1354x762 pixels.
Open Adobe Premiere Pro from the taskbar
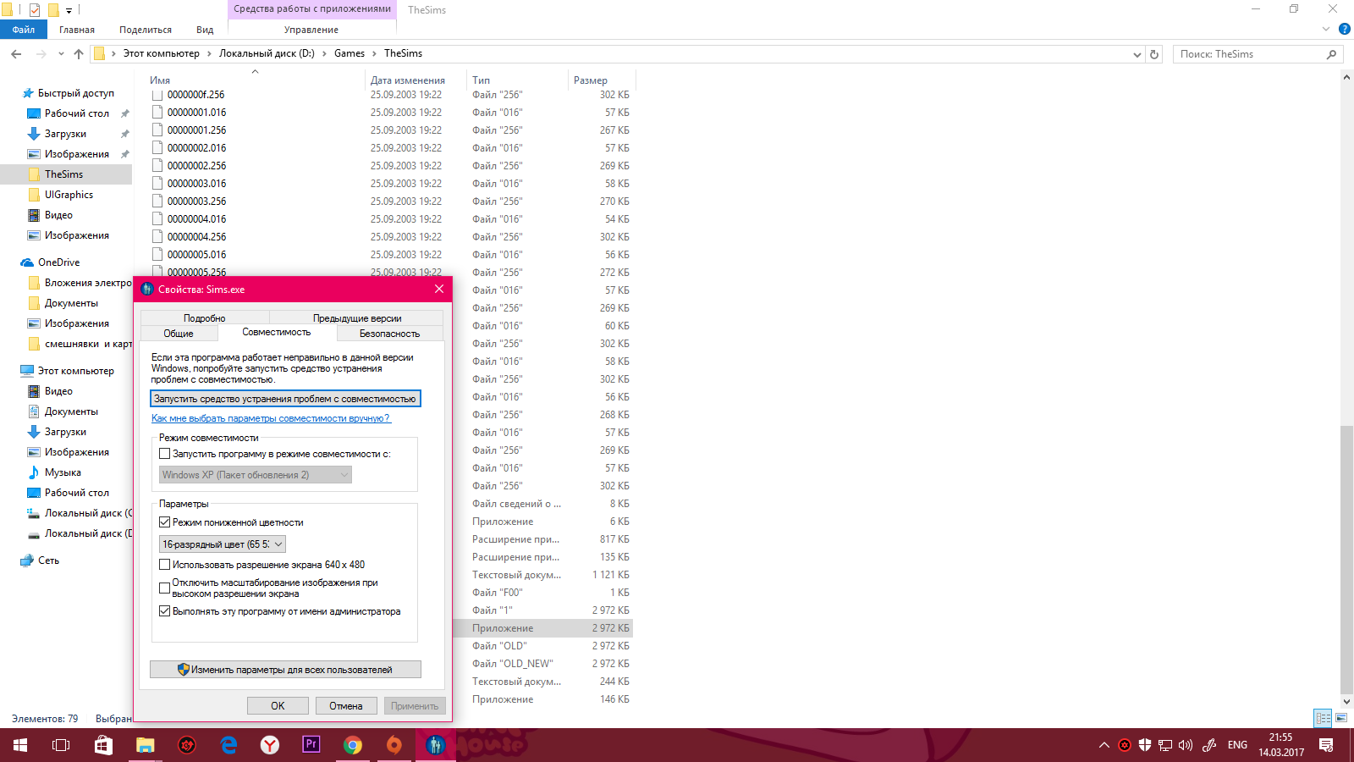pyautogui.click(x=311, y=745)
